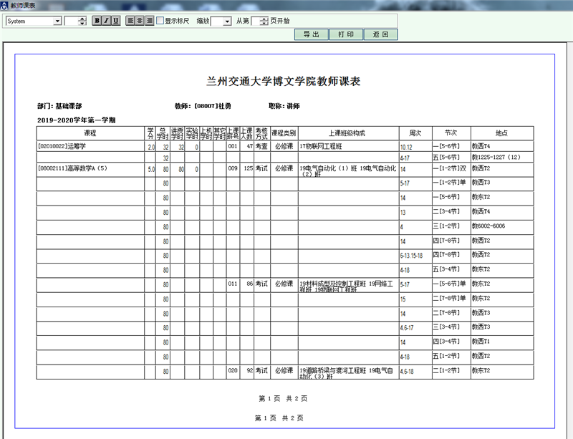This screenshot has height=439, width=573.
Task: Click the 地点 column header
Action: [501, 133]
